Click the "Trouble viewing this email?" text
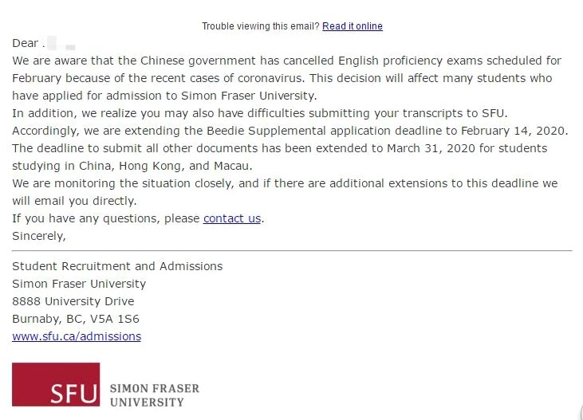The height and width of the screenshot is (420, 583). click(261, 26)
